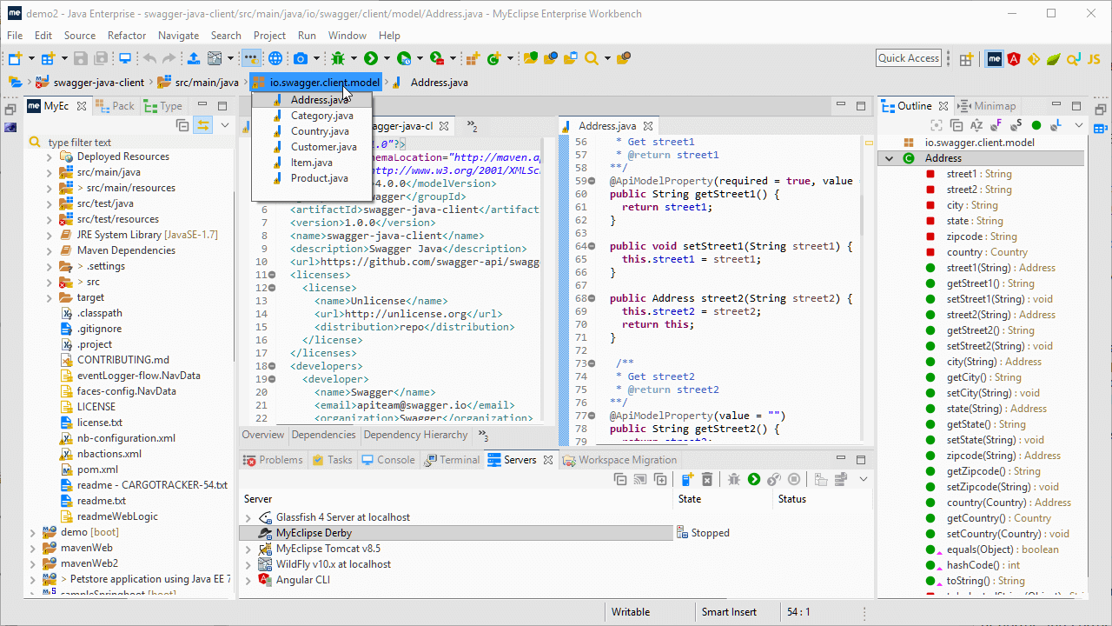Image resolution: width=1112 pixels, height=626 pixels.
Task: Toggle alphabetical sort in Outline view
Action: click(x=976, y=126)
